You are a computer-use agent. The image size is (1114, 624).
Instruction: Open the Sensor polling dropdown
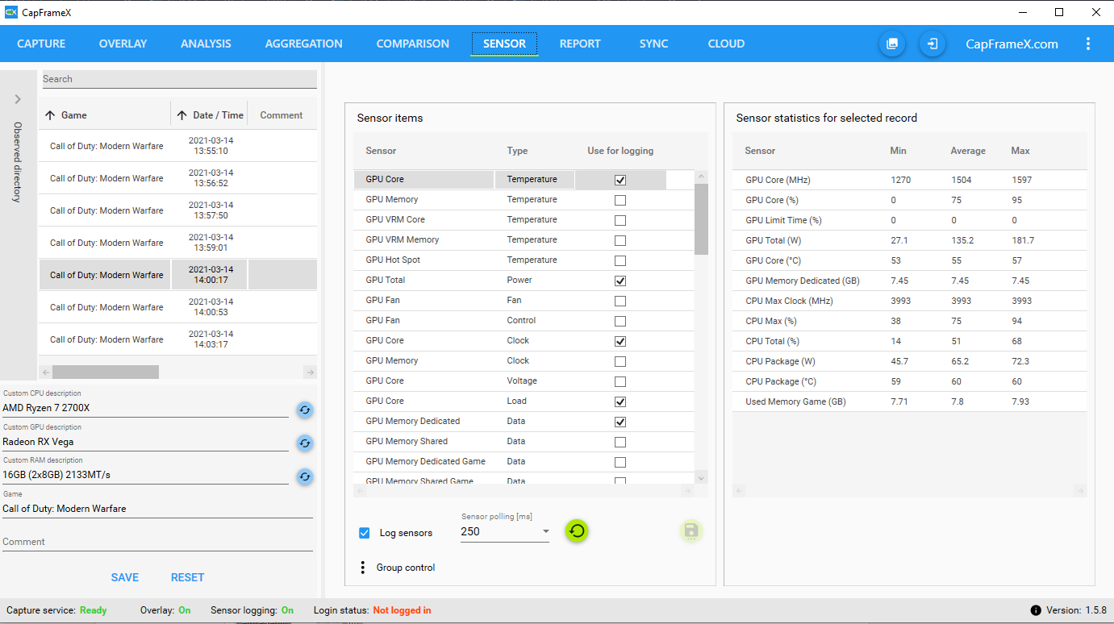505,531
